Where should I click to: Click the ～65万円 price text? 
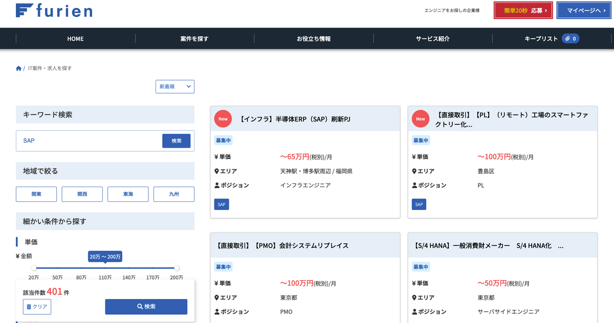(295, 157)
